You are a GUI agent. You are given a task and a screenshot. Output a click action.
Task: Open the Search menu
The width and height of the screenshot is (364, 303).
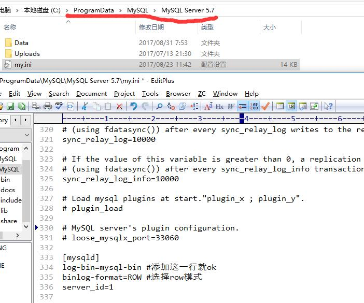click(59, 94)
